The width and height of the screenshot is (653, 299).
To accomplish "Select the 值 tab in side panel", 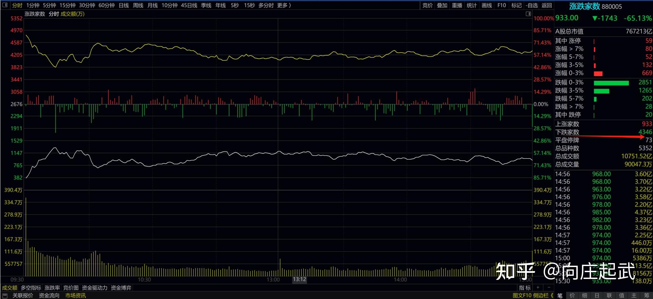I will coord(622,296).
